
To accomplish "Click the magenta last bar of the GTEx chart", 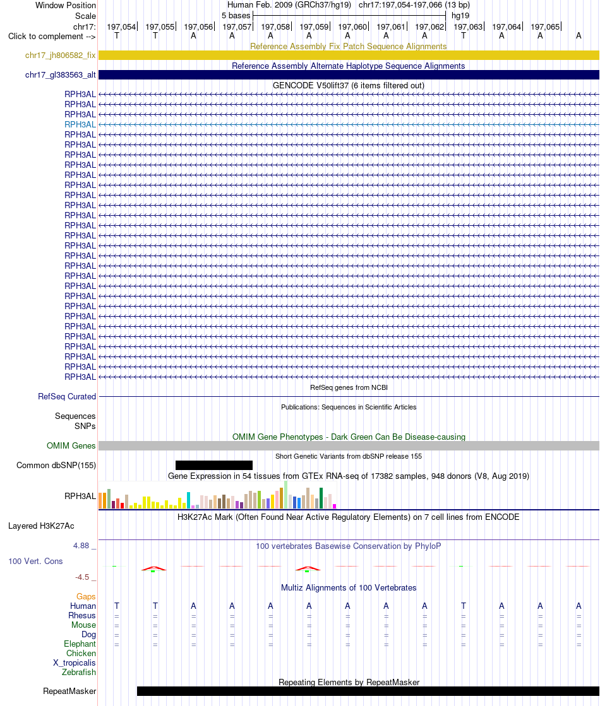I will (335, 507).
